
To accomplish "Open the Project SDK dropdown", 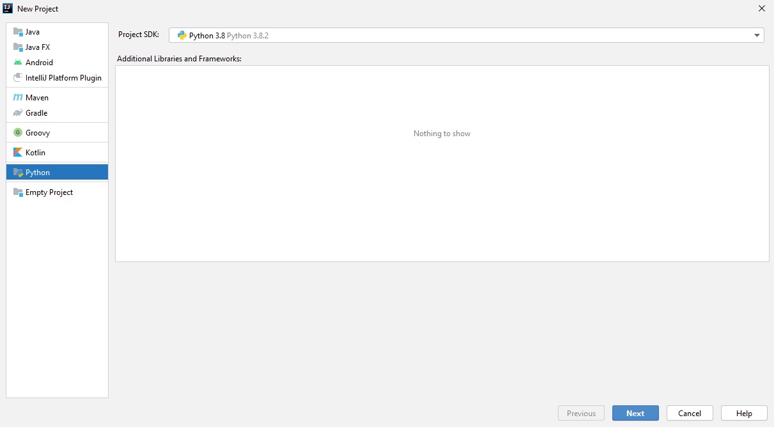I will coord(466,35).
